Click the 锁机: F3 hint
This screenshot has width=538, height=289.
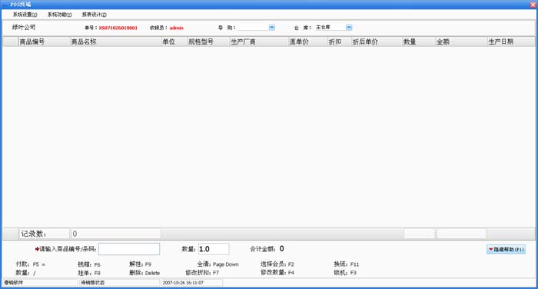pyautogui.click(x=345, y=272)
